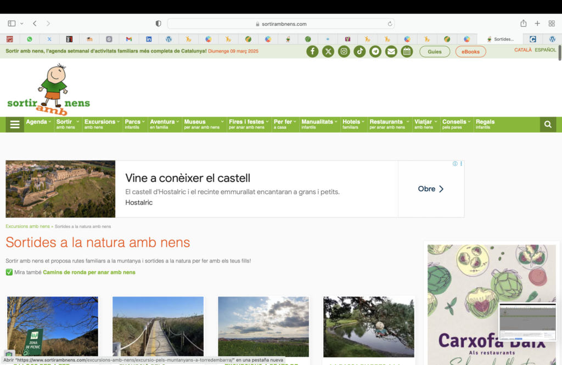Switch language to ESPAÑOL
Screen dimensions: 562x365
(545, 50)
